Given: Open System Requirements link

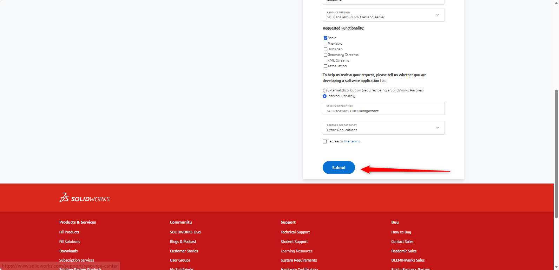Looking at the screenshot, I should click(x=299, y=260).
